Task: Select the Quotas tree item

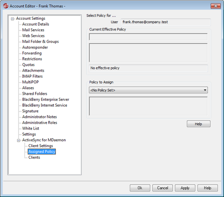Action: click(28, 65)
